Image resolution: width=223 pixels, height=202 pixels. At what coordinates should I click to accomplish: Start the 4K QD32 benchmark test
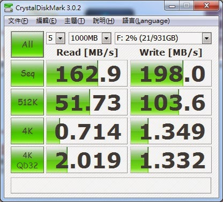[x=27, y=160]
